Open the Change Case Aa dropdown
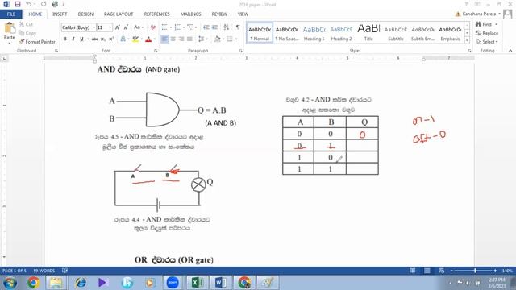This screenshot has width=516, height=290. click(138, 27)
